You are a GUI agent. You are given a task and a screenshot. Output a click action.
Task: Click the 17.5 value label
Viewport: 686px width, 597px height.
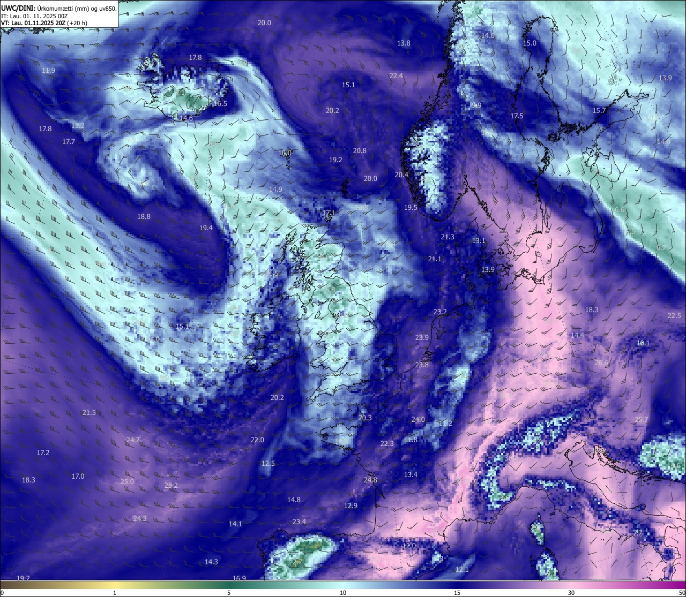[x=517, y=116]
